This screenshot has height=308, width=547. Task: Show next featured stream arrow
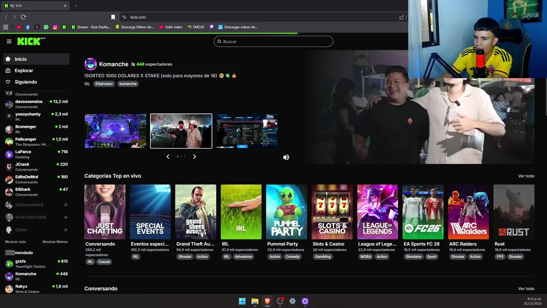[x=194, y=157]
